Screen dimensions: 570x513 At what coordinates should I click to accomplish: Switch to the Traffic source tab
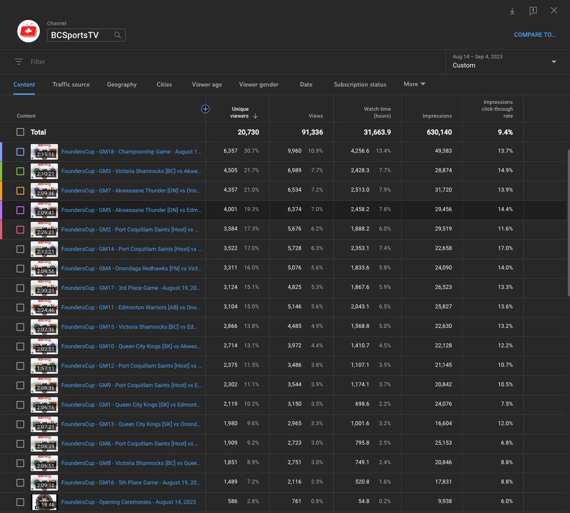pos(71,85)
